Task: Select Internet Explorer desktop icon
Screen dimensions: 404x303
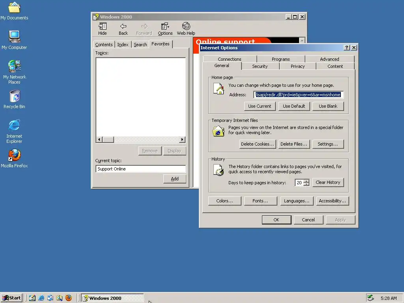Action: 14,131
